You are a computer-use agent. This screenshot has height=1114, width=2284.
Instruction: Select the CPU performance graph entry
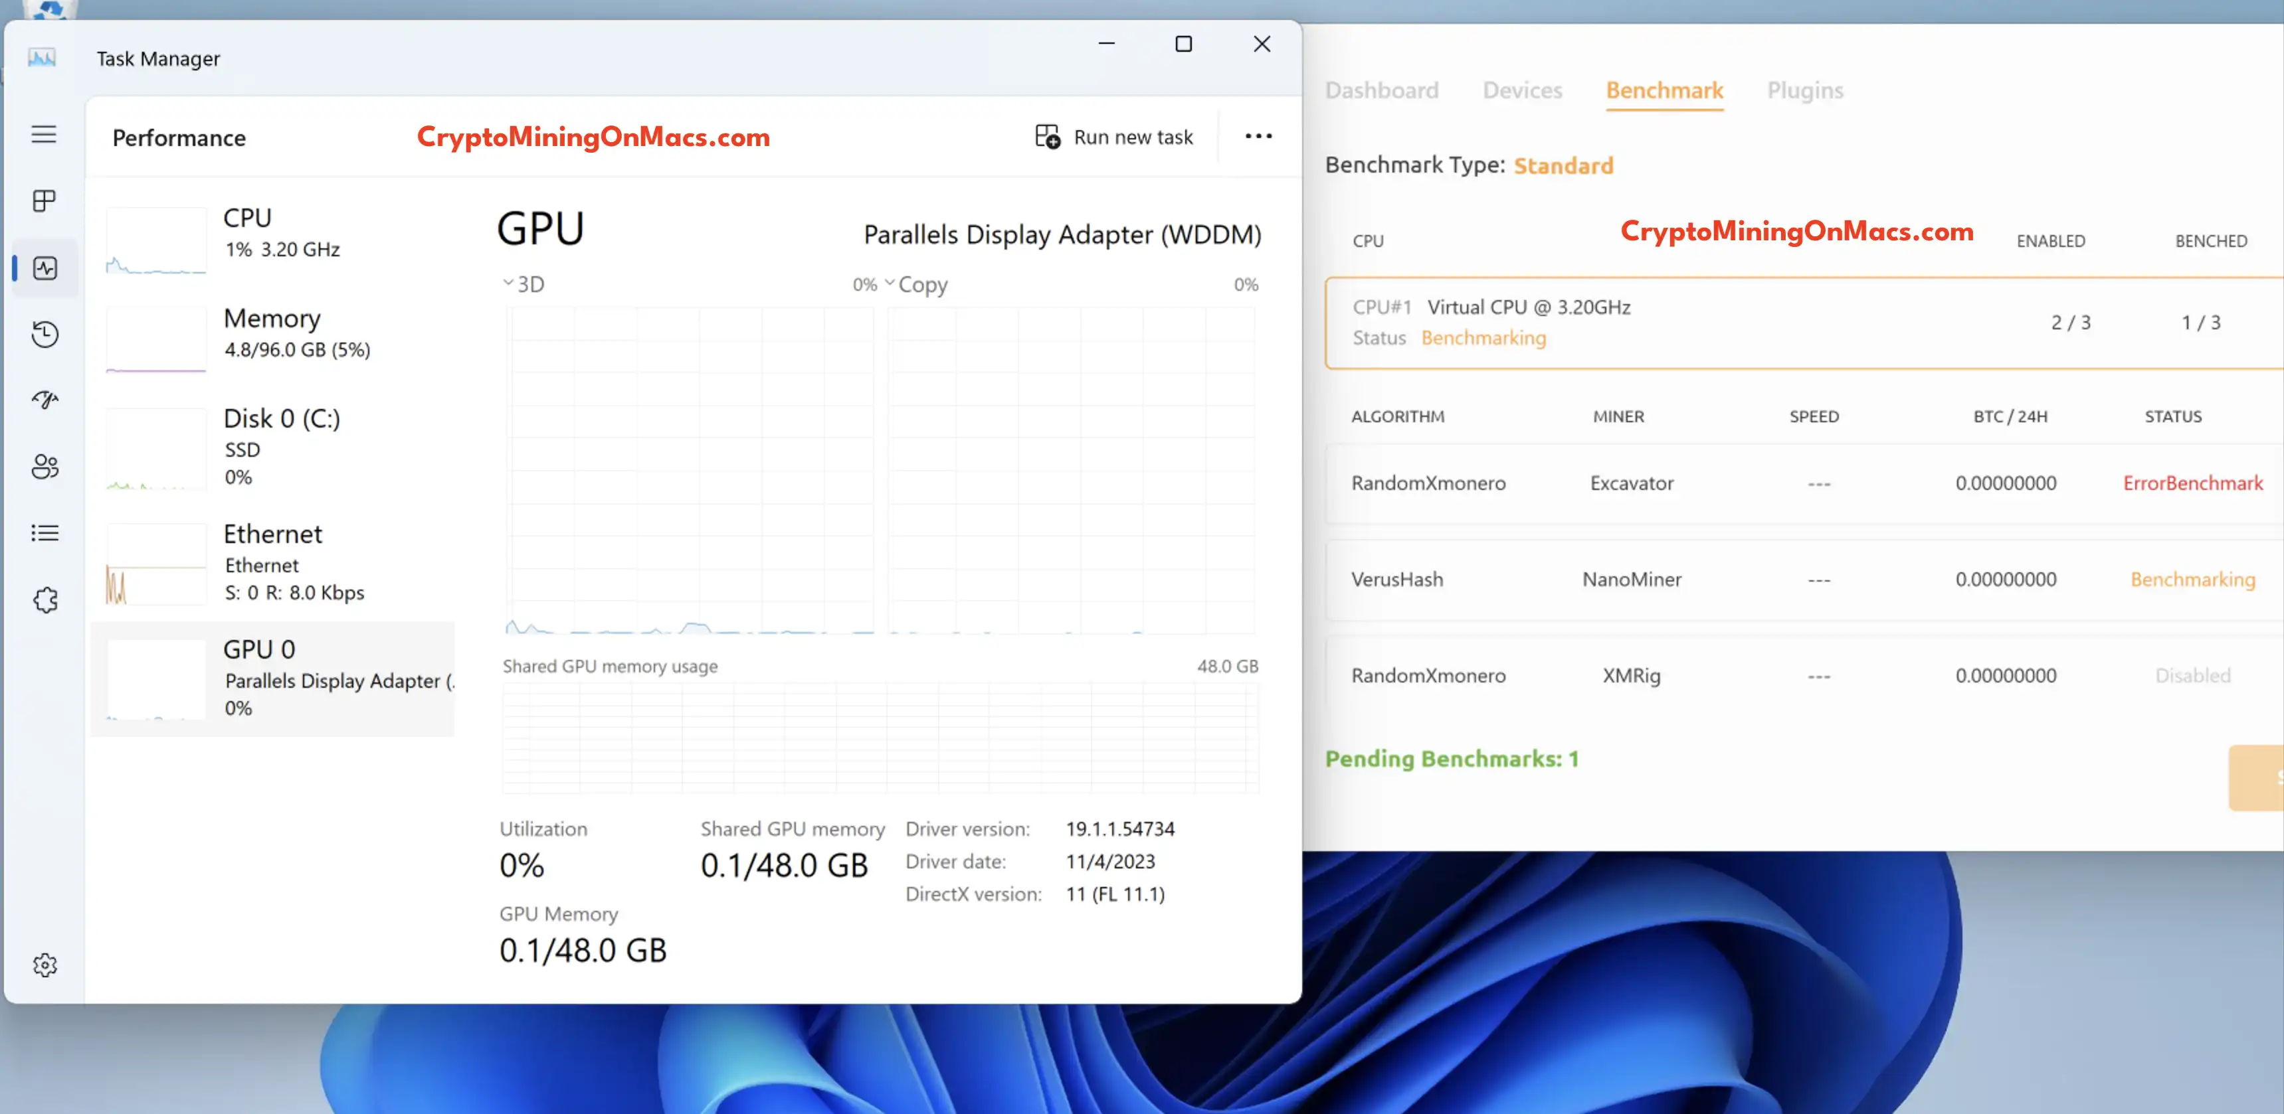273,241
